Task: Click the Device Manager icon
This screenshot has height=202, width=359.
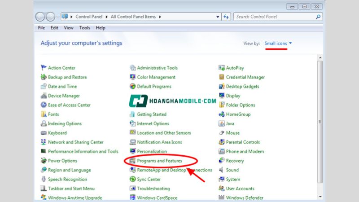Action: click(x=44, y=96)
